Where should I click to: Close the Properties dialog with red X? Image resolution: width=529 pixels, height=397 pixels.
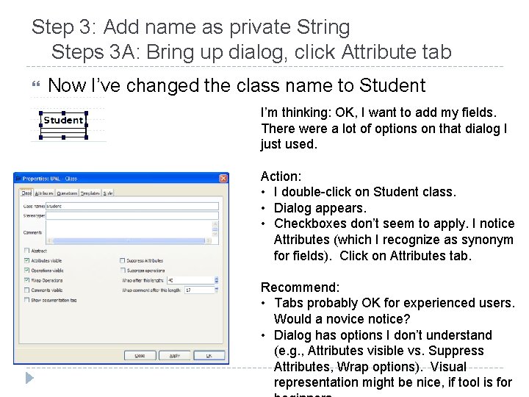click(x=223, y=178)
